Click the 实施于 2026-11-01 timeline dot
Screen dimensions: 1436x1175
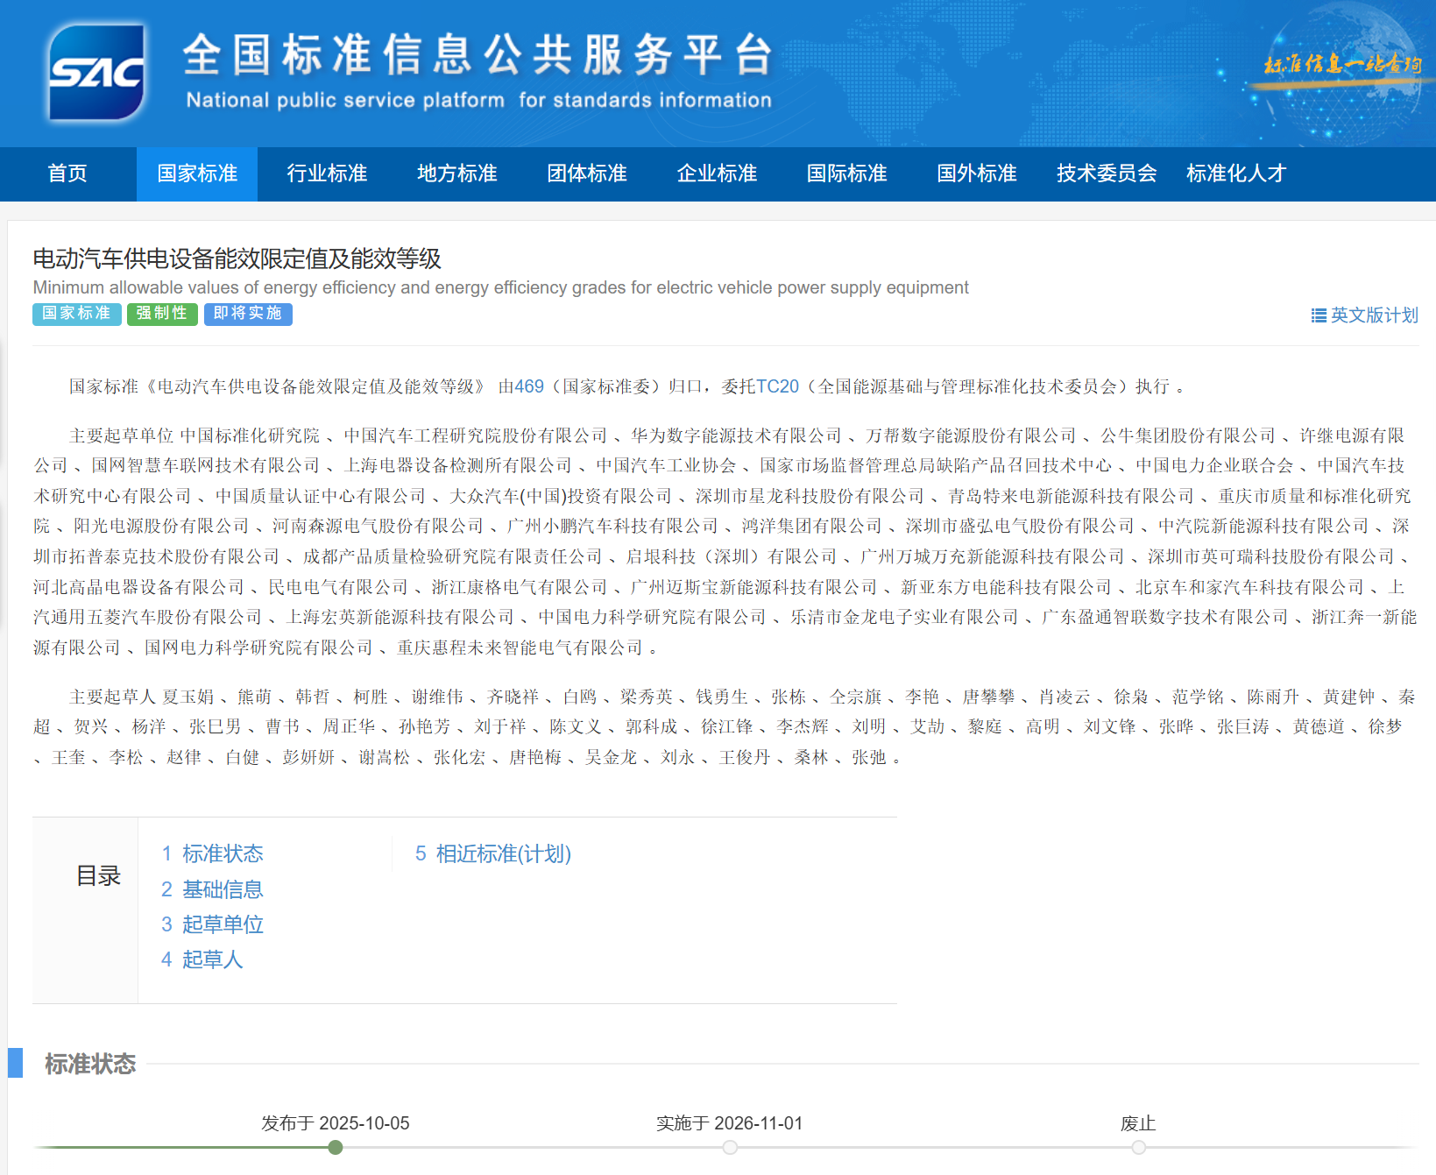pos(730,1147)
